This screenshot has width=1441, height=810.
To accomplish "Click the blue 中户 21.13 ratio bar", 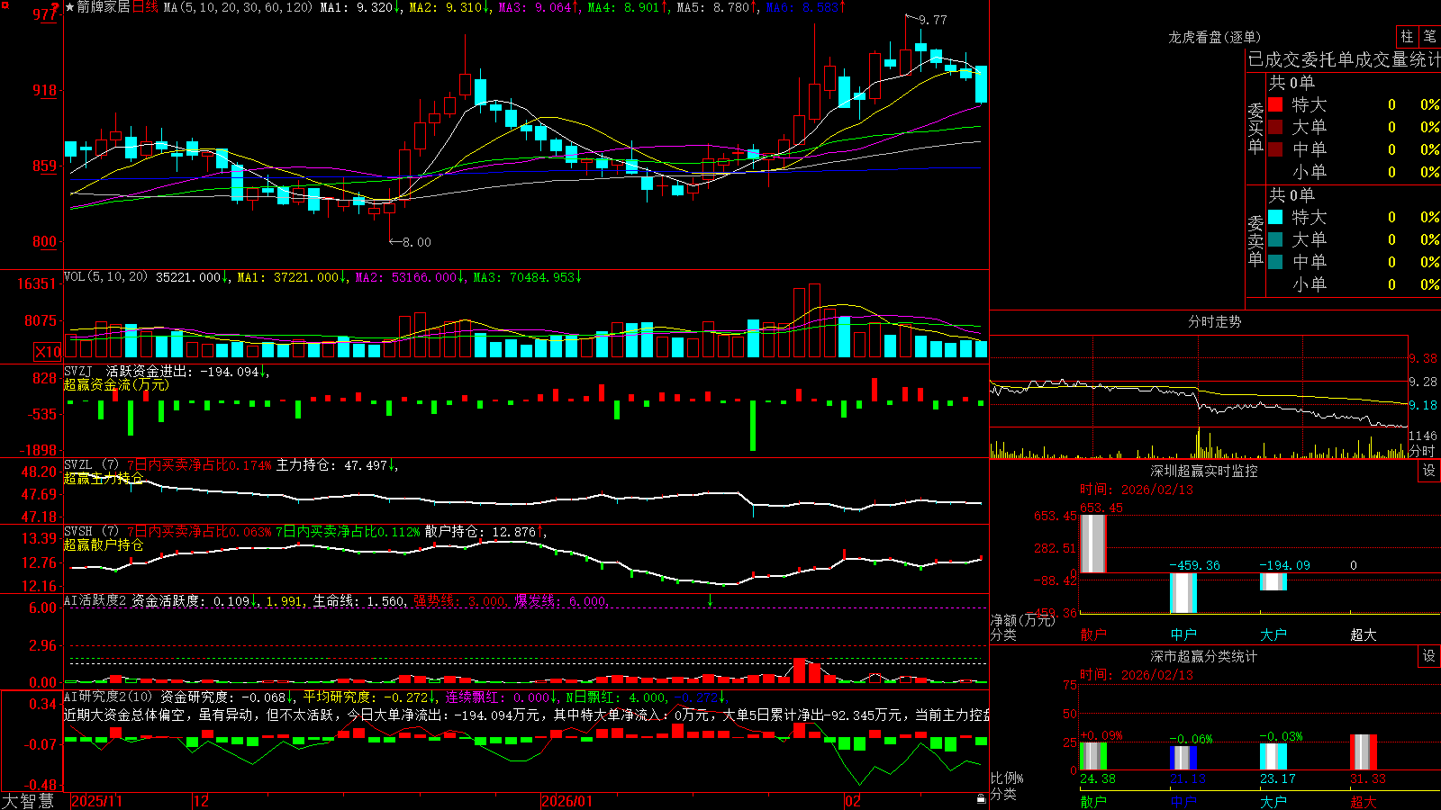I will 1183,758.
